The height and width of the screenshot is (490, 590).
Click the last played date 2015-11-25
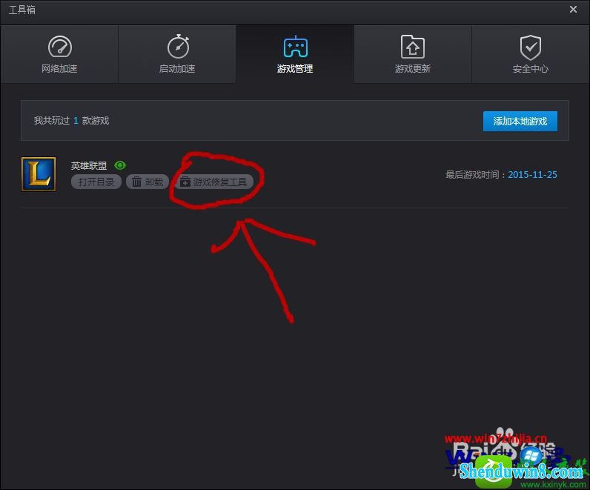tap(532, 175)
